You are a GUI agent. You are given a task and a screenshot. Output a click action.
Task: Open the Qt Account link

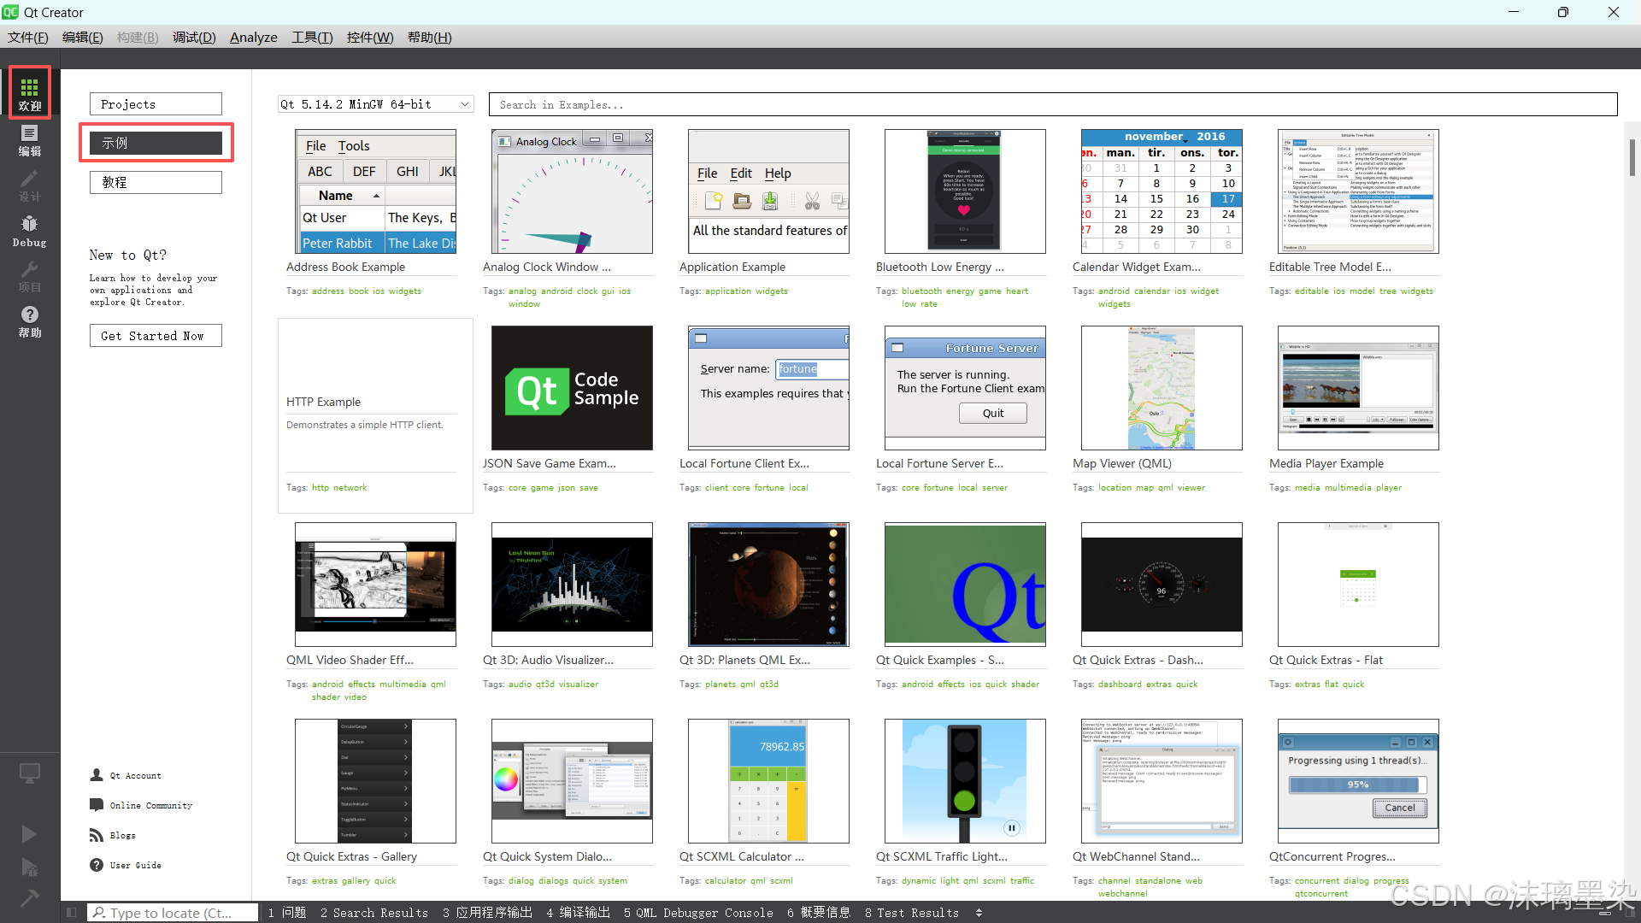tap(126, 776)
